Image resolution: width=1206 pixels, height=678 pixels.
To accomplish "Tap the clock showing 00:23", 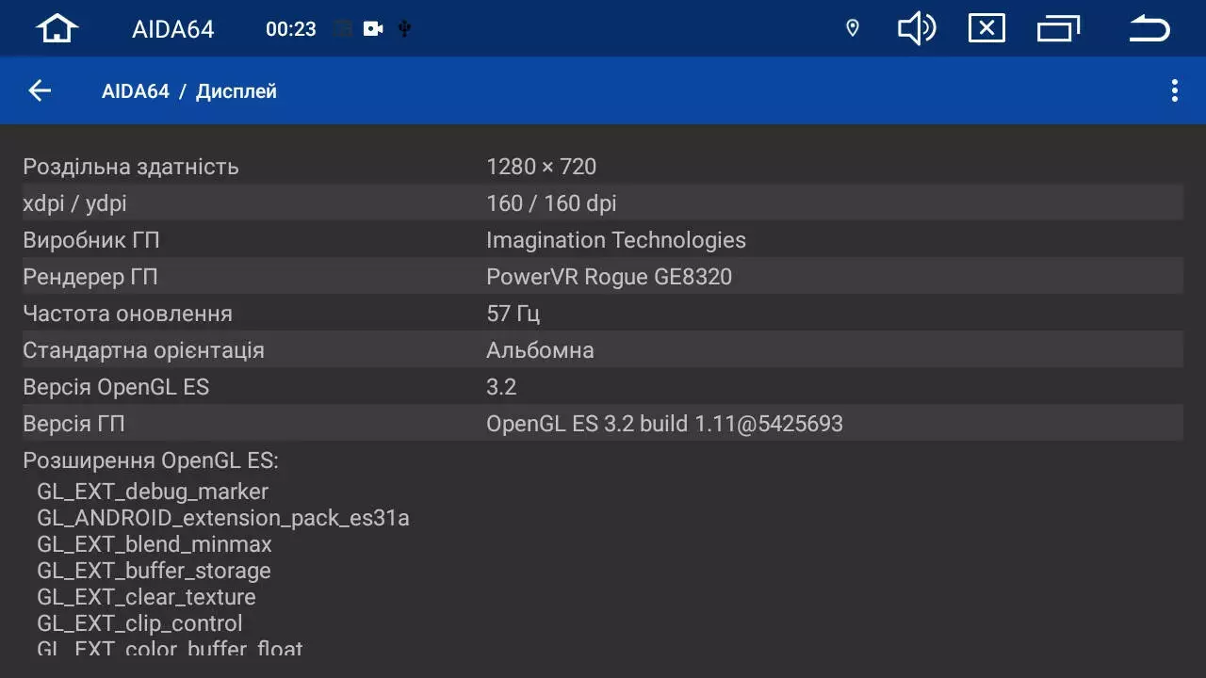I will pos(290,29).
